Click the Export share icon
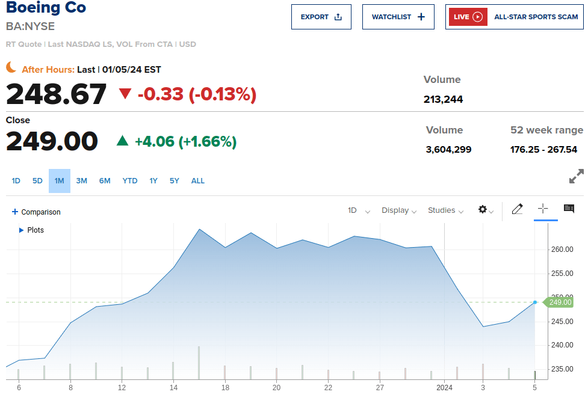 [338, 17]
